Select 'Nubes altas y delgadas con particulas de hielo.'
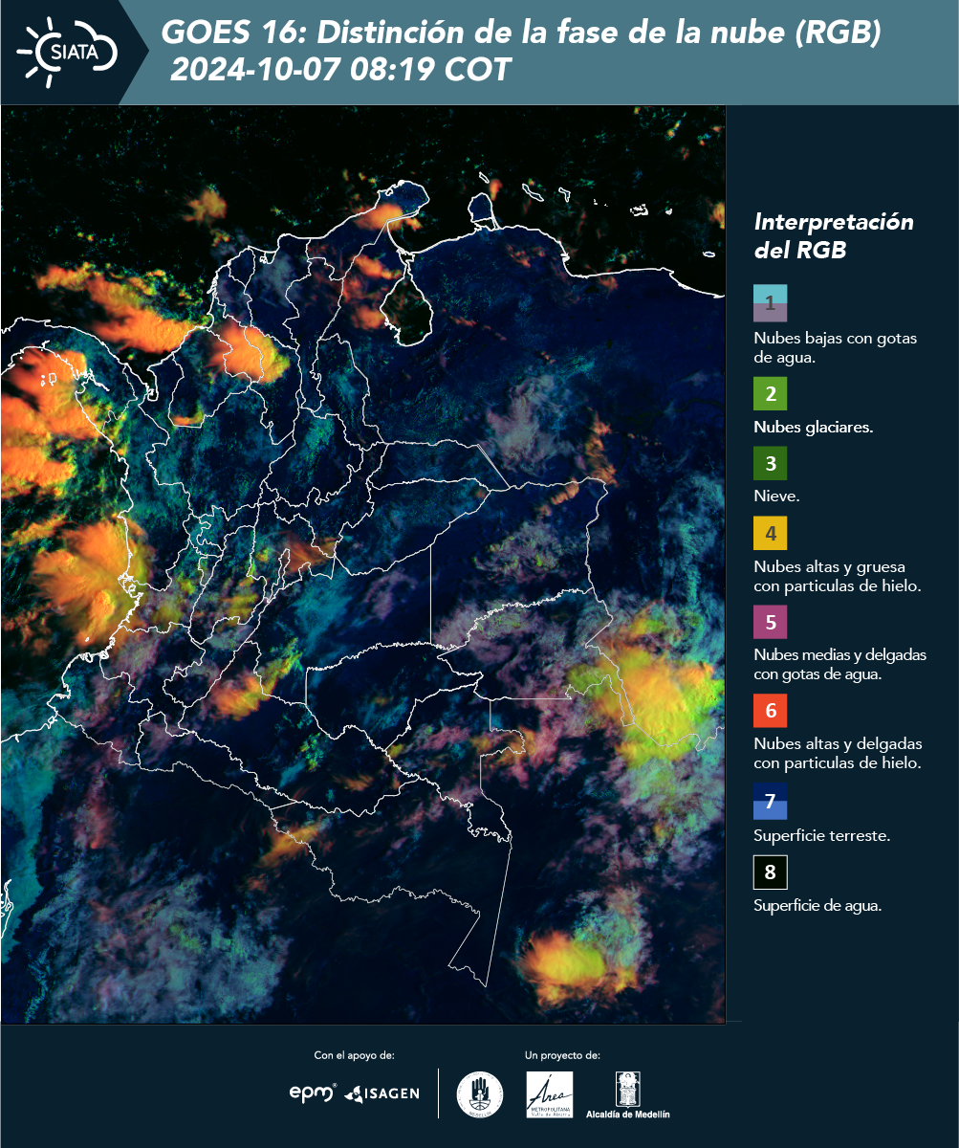959x1148 pixels. point(838,754)
